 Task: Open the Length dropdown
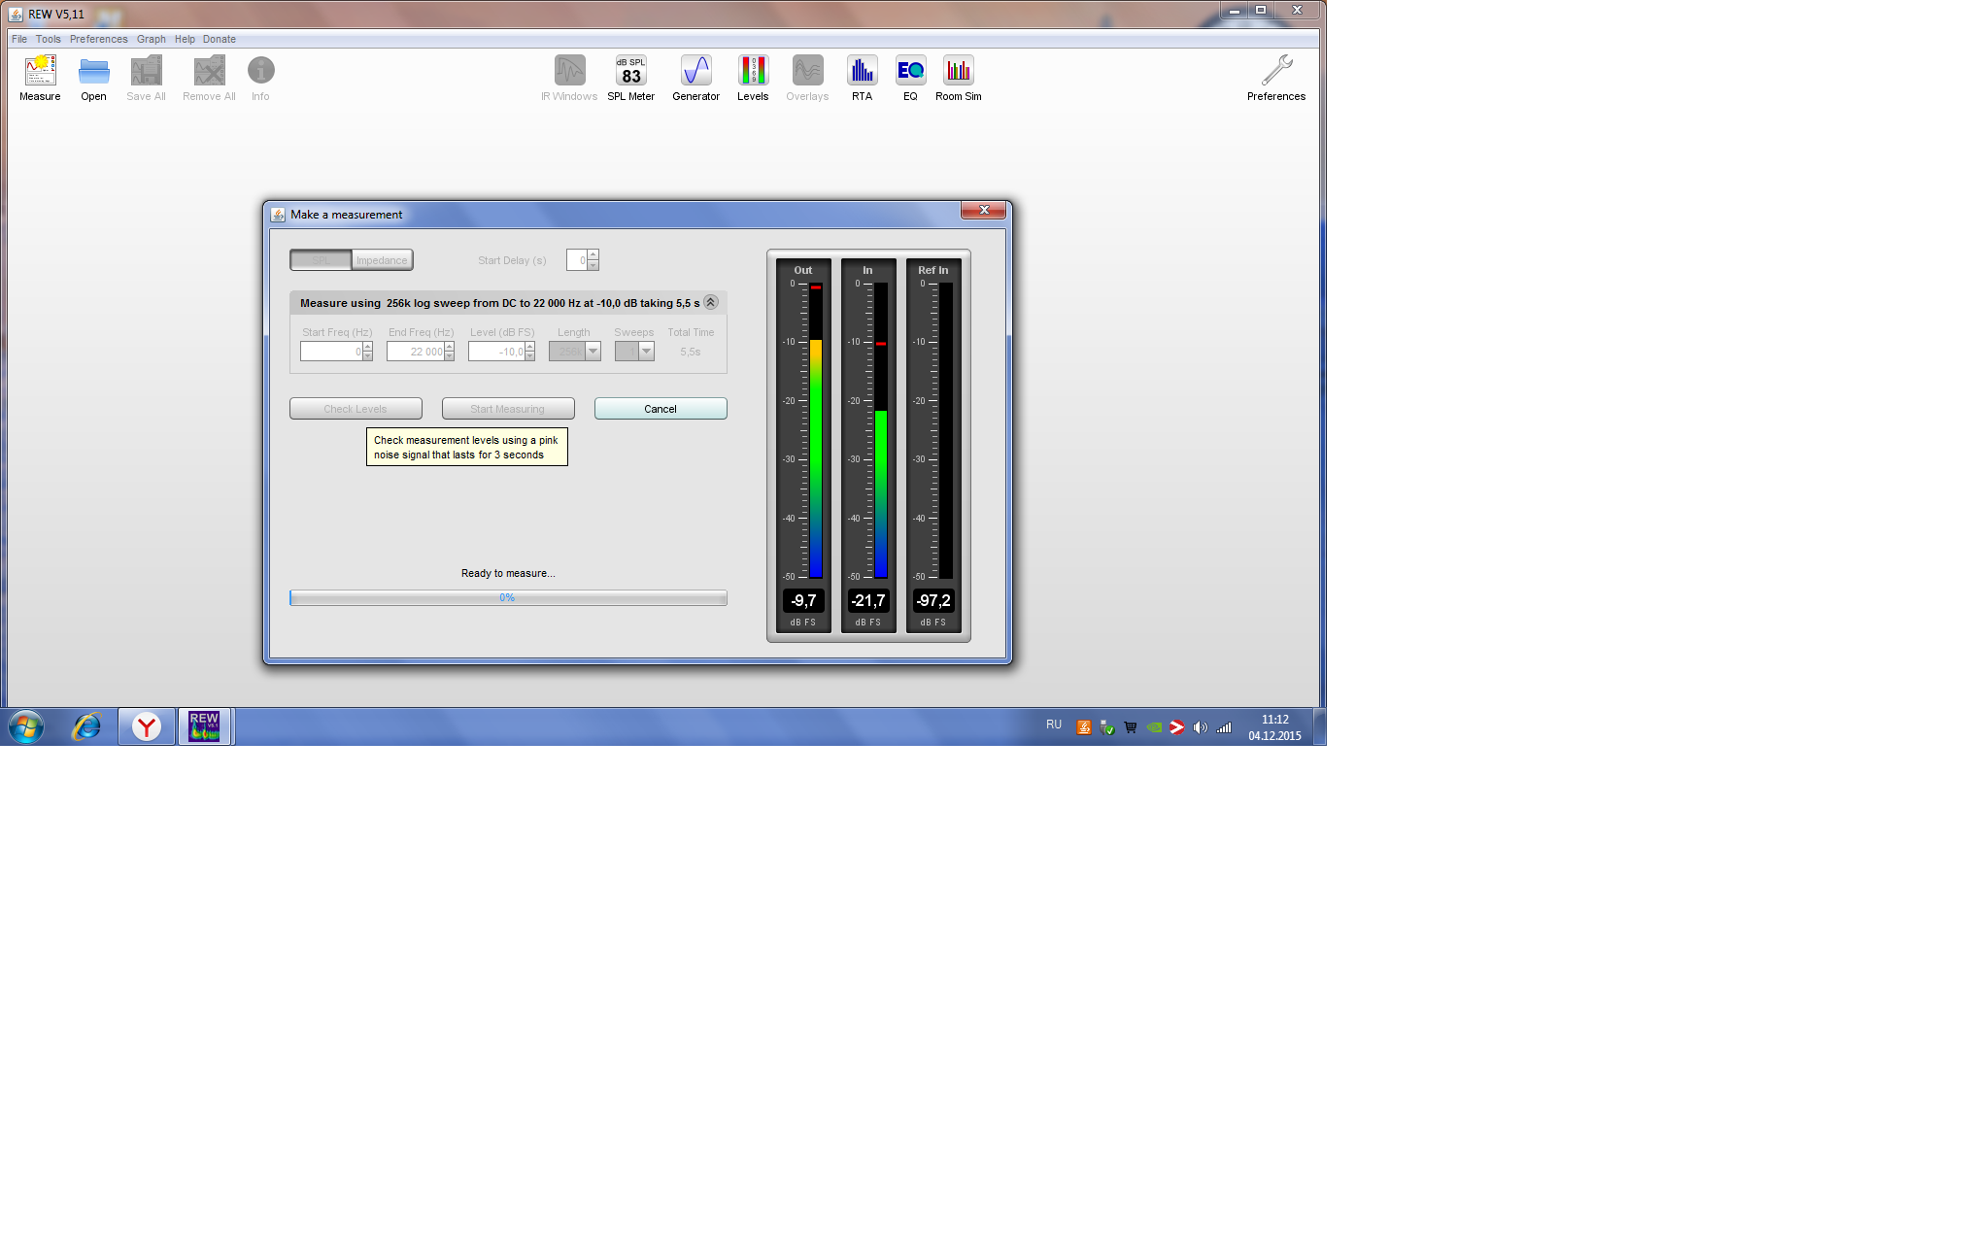coord(593,352)
